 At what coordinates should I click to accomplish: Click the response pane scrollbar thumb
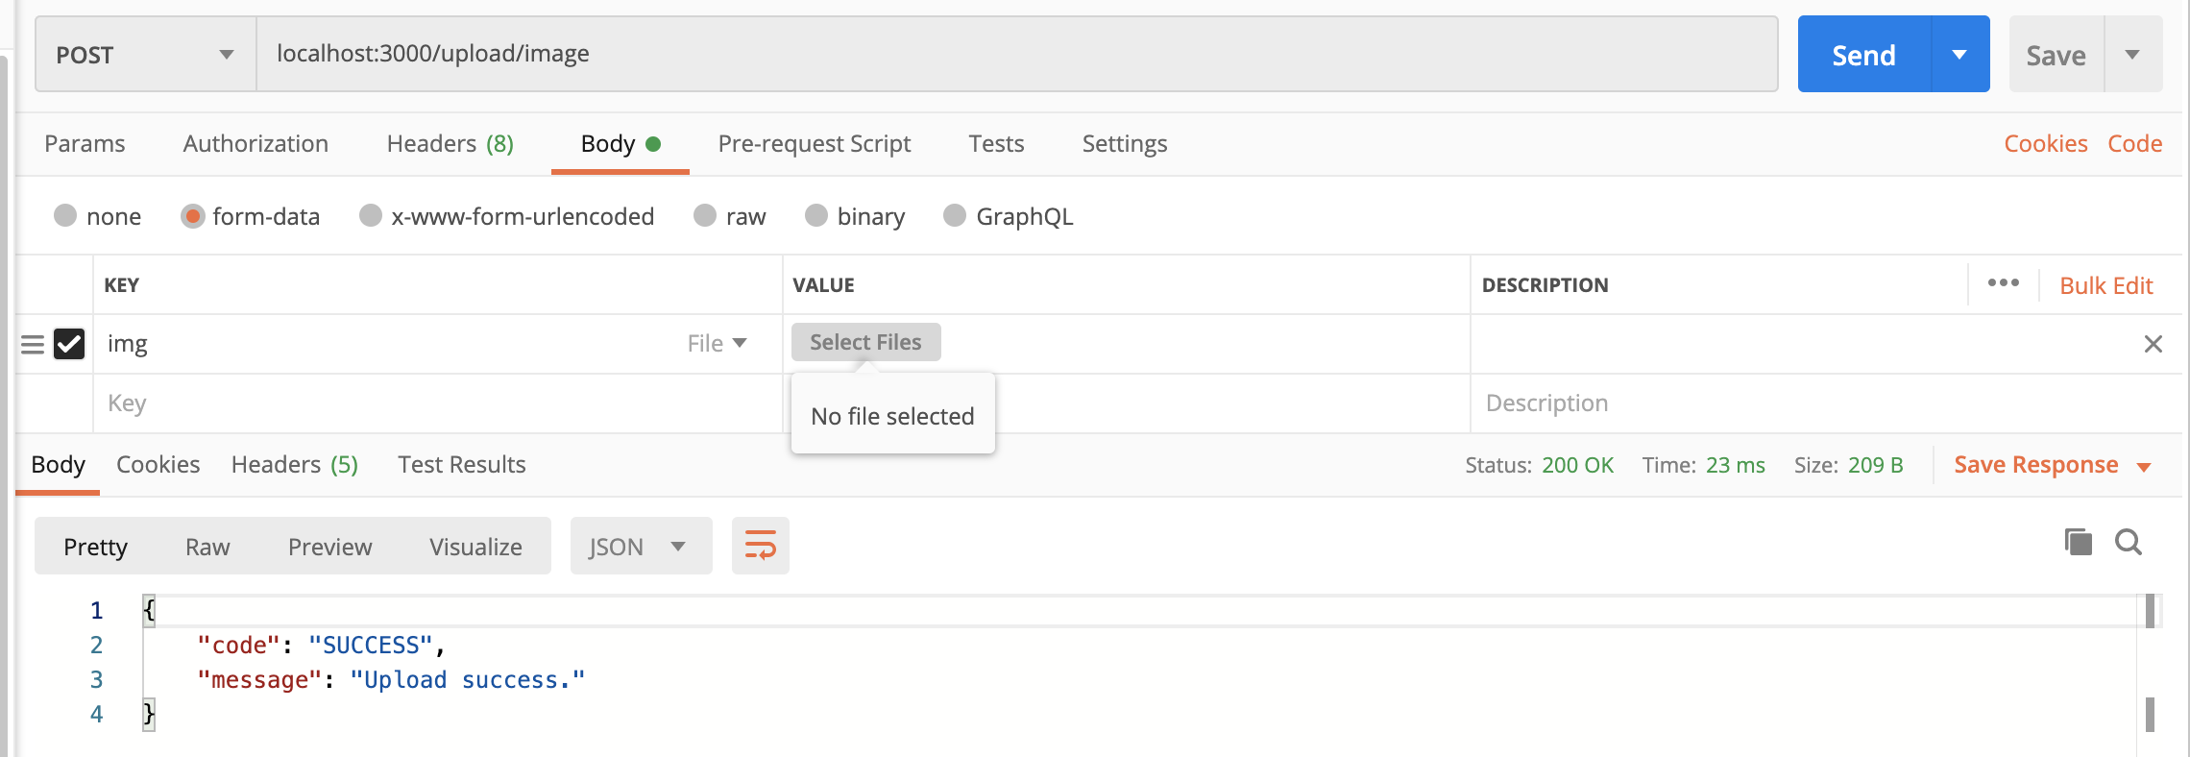(2150, 714)
